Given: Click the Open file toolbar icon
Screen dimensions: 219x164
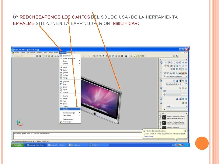Looking at the screenshot, I should coord(49,56).
